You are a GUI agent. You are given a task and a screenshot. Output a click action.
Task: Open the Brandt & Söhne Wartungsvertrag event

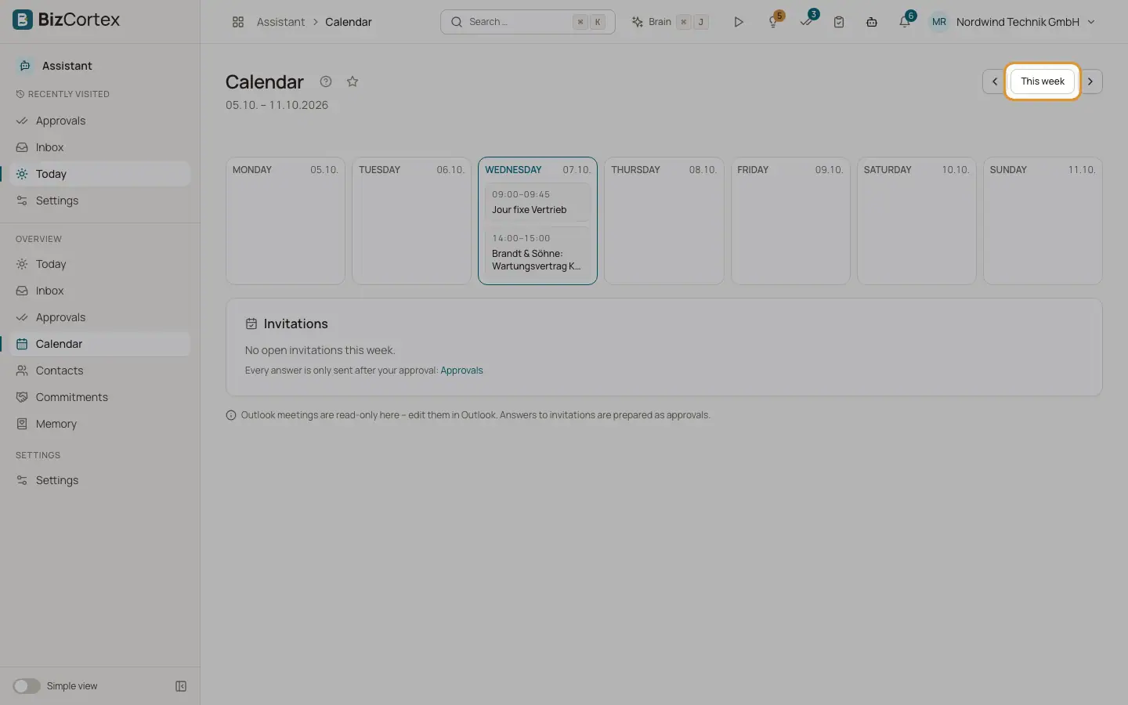pyautogui.click(x=537, y=252)
